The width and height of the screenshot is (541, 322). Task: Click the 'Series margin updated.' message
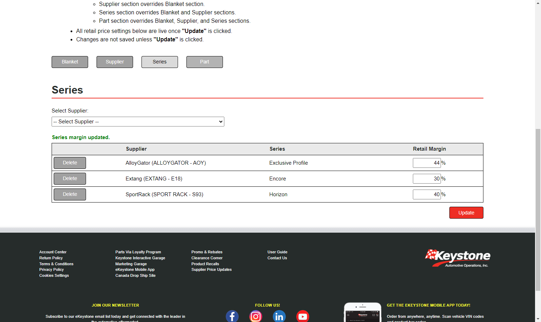tap(81, 137)
